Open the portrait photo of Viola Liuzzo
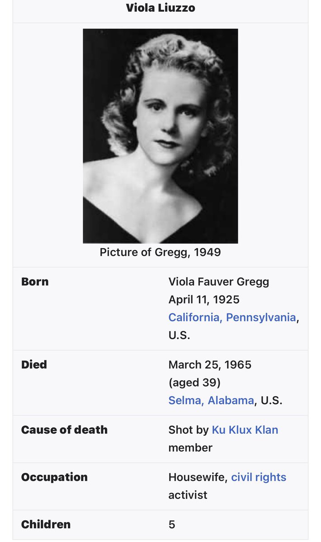Image resolution: width=321 pixels, height=542 pixels. tap(160, 136)
